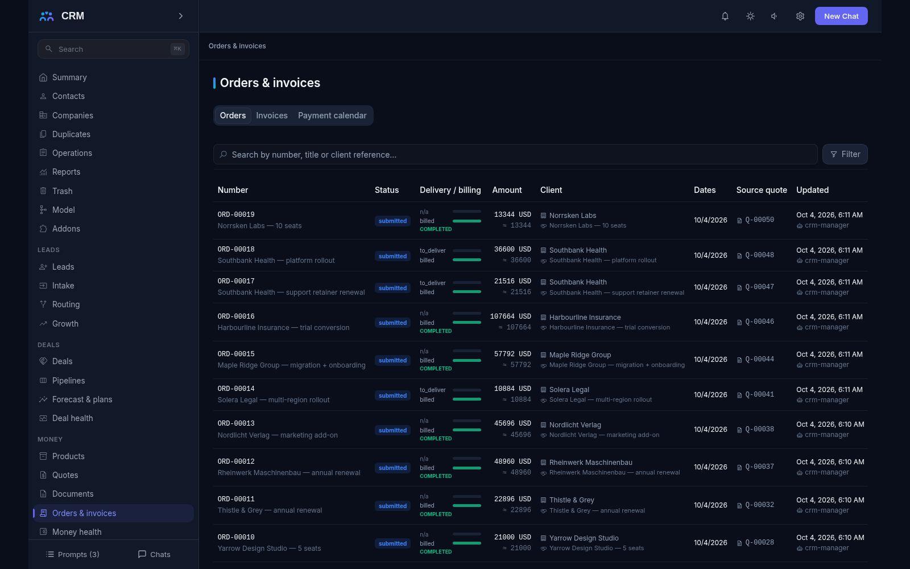Open settings gear icon
The width and height of the screenshot is (910, 569).
[x=800, y=16]
